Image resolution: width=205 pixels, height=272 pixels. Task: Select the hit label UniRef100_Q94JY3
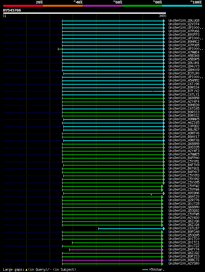point(184,67)
